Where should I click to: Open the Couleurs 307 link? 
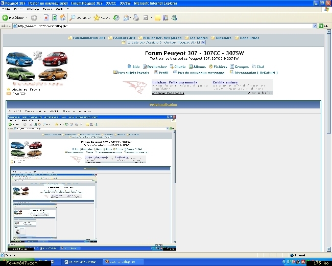124,38
